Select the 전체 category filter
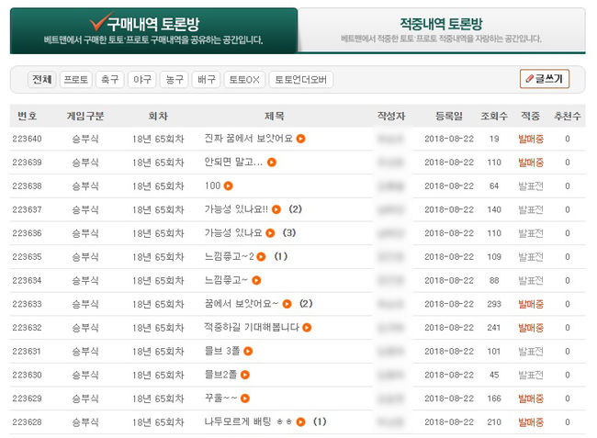Screen dimensions: 597x438 40,80
